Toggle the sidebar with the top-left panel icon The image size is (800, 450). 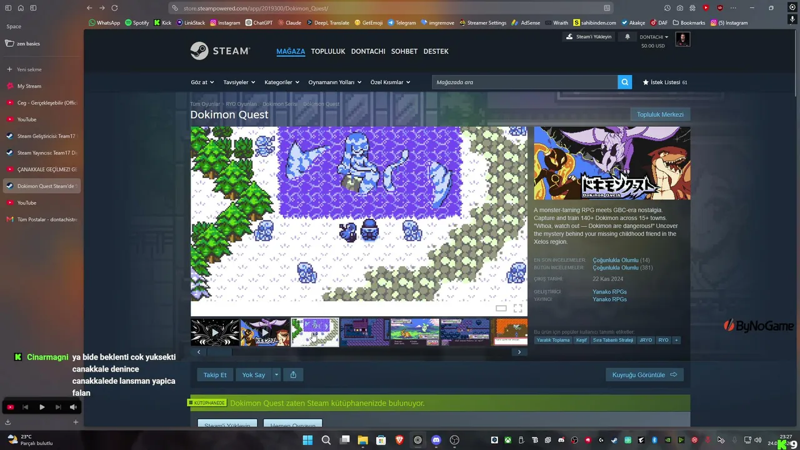coord(8,8)
